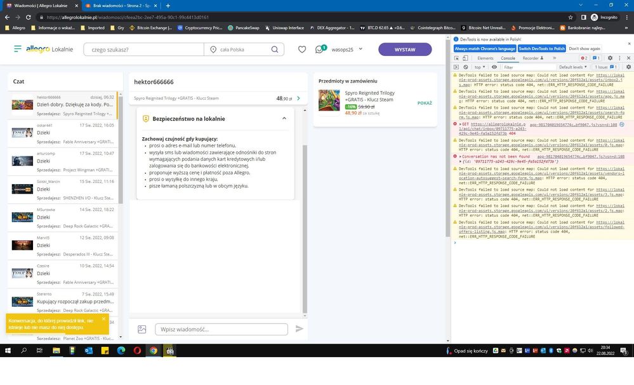This screenshot has width=634, height=385.
Task: Toggle the DevTools device toolbar icon
Action: (465, 58)
